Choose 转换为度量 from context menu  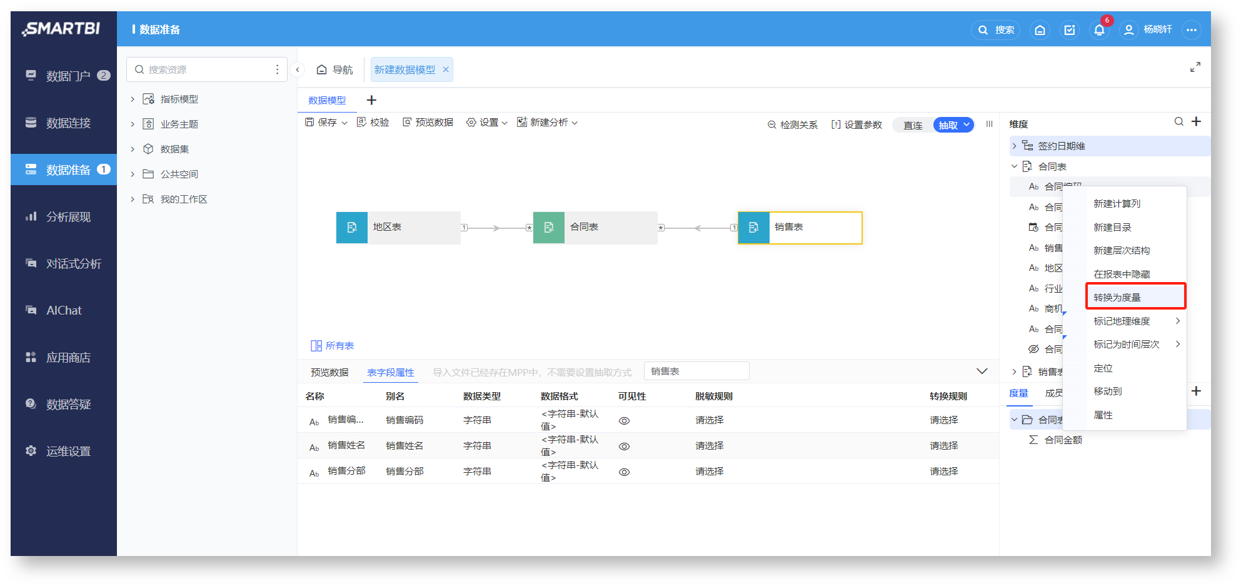coord(1135,297)
